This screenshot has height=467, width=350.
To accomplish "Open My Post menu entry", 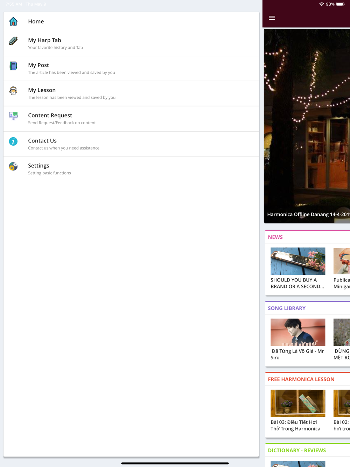I will (131, 69).
